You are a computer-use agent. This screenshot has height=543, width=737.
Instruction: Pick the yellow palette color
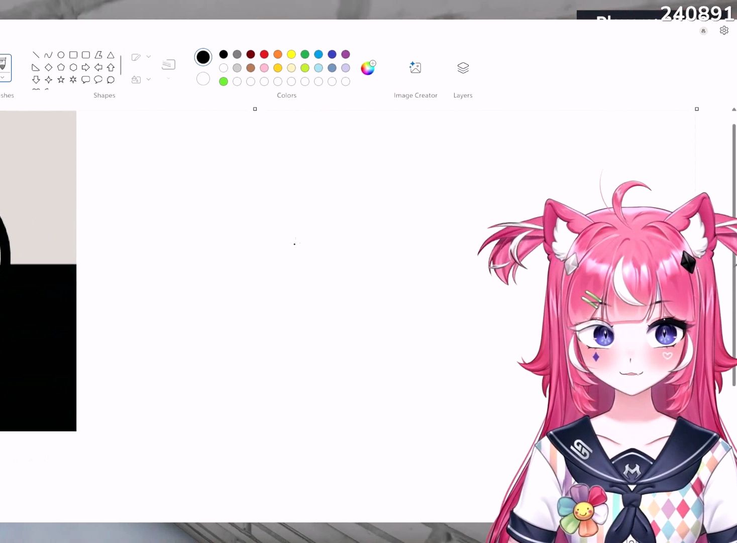coord(291,54)
